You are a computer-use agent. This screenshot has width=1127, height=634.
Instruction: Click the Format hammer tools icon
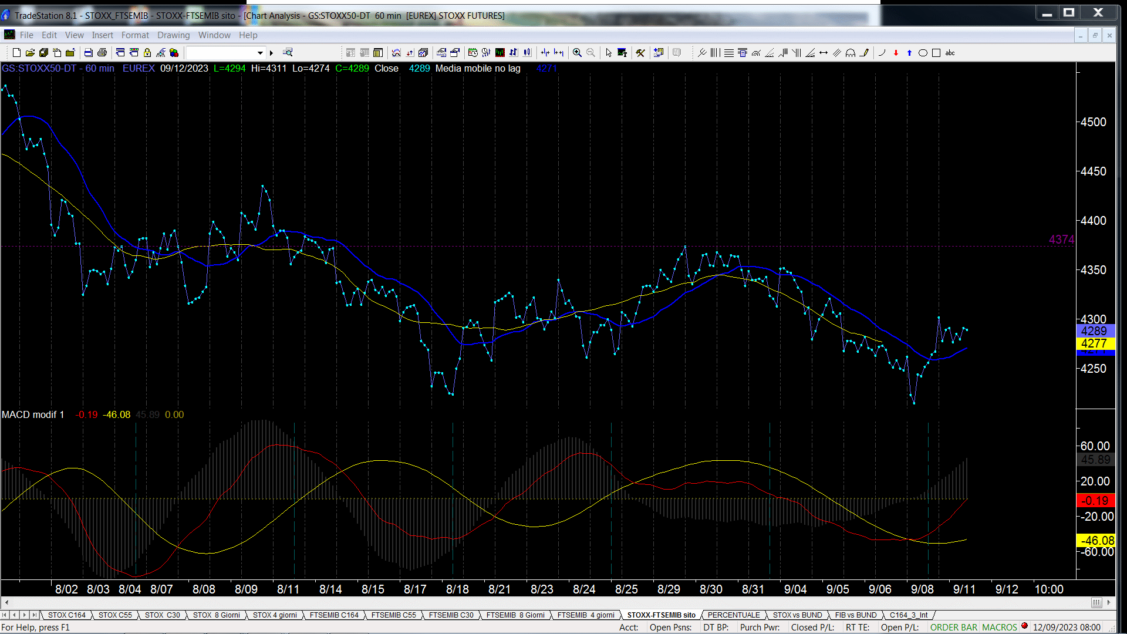click(640, 53)
